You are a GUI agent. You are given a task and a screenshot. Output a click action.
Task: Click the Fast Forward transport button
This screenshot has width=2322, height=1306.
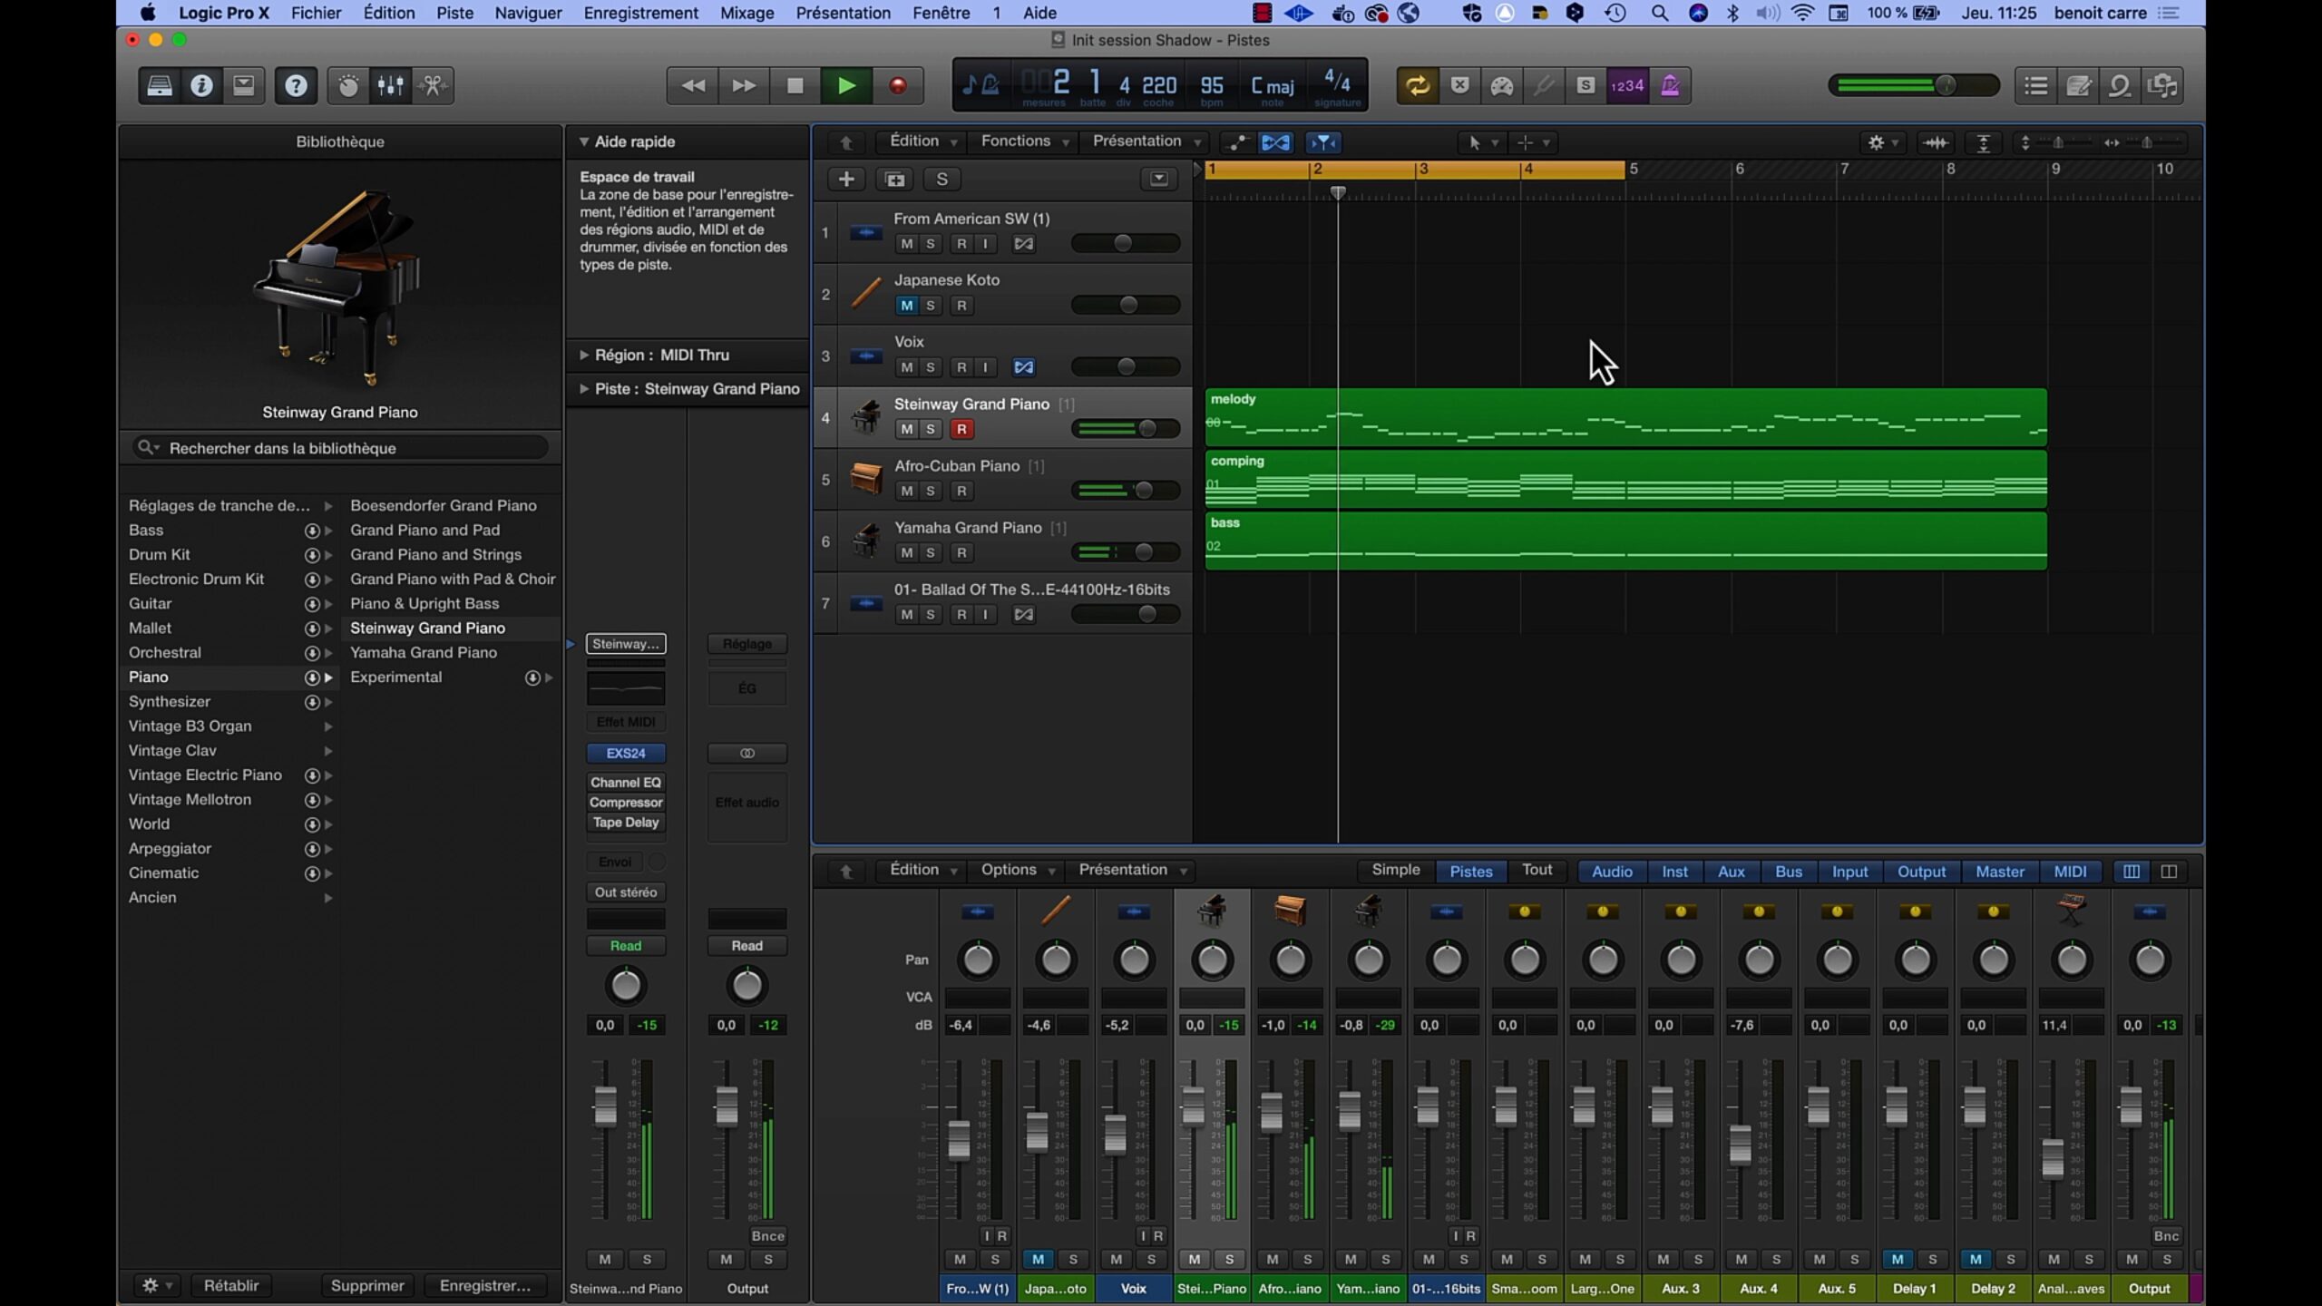744,85
